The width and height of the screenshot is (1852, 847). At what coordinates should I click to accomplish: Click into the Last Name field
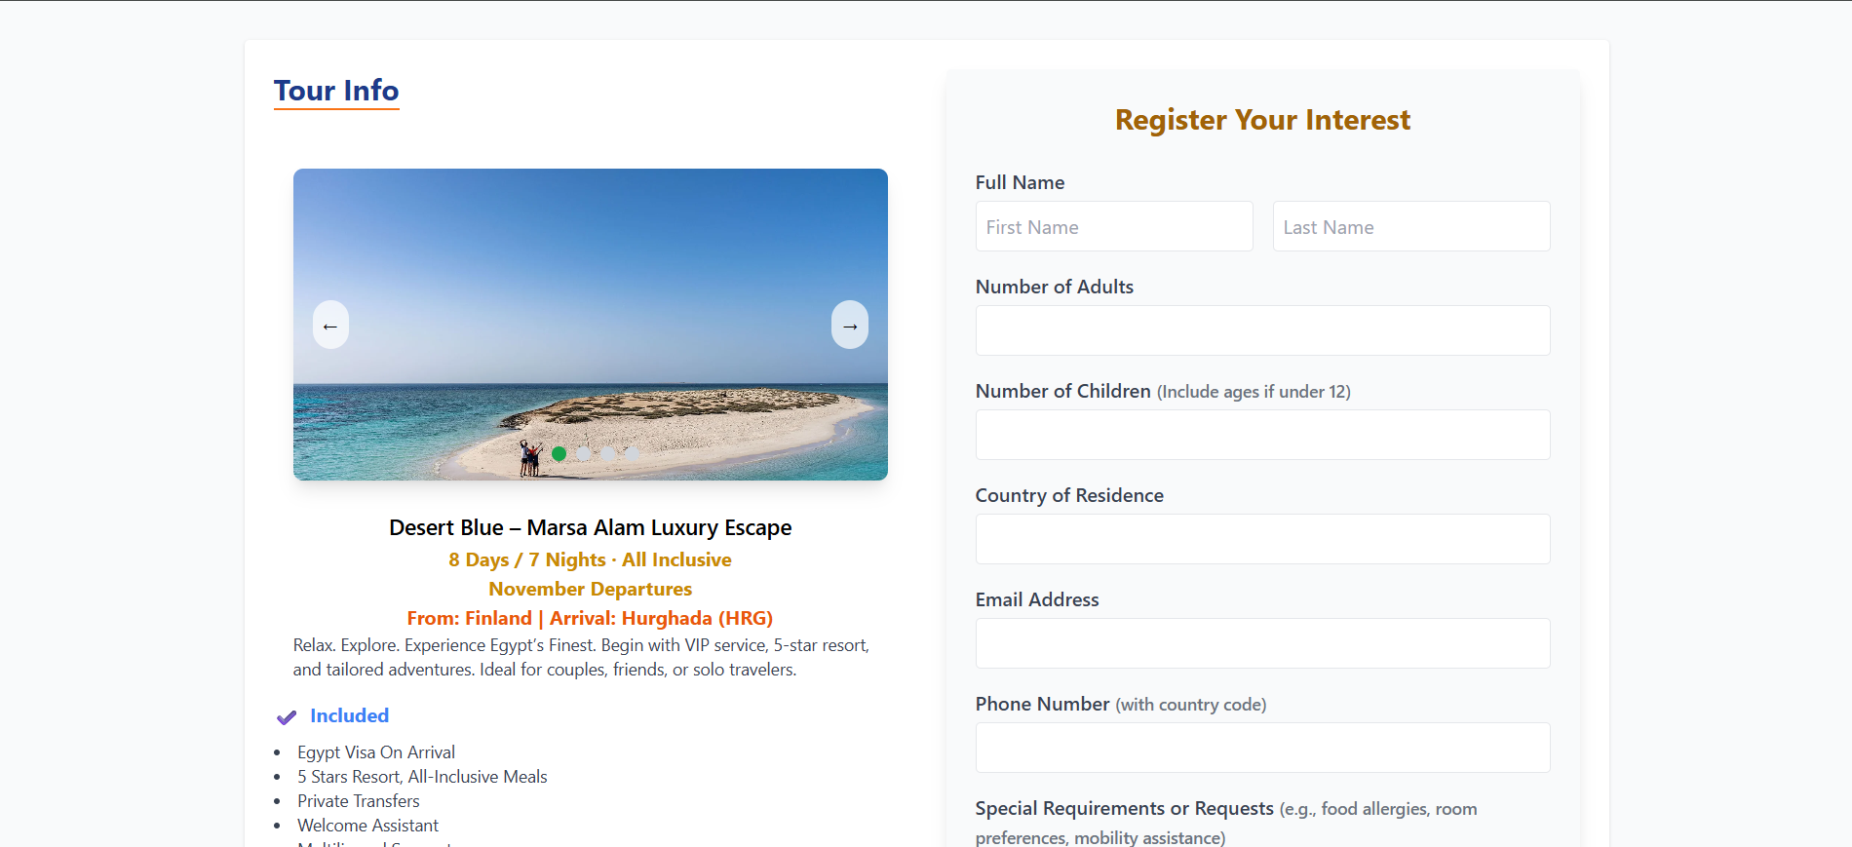click(x=1410, y=227)
